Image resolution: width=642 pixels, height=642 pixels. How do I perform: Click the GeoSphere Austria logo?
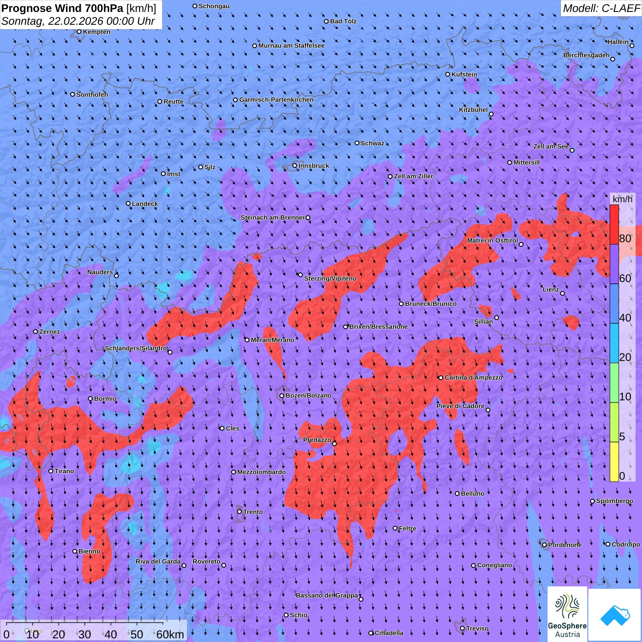tap(567, 614)
